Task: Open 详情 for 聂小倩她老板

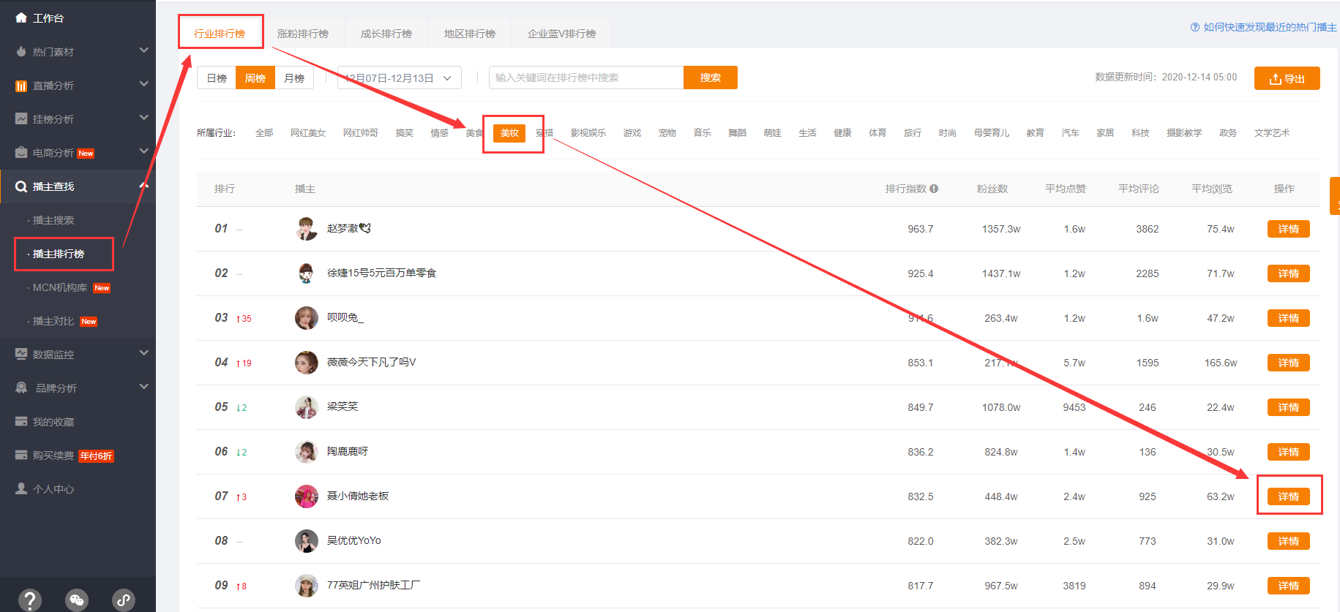Action: click(x=1289, y=496)
